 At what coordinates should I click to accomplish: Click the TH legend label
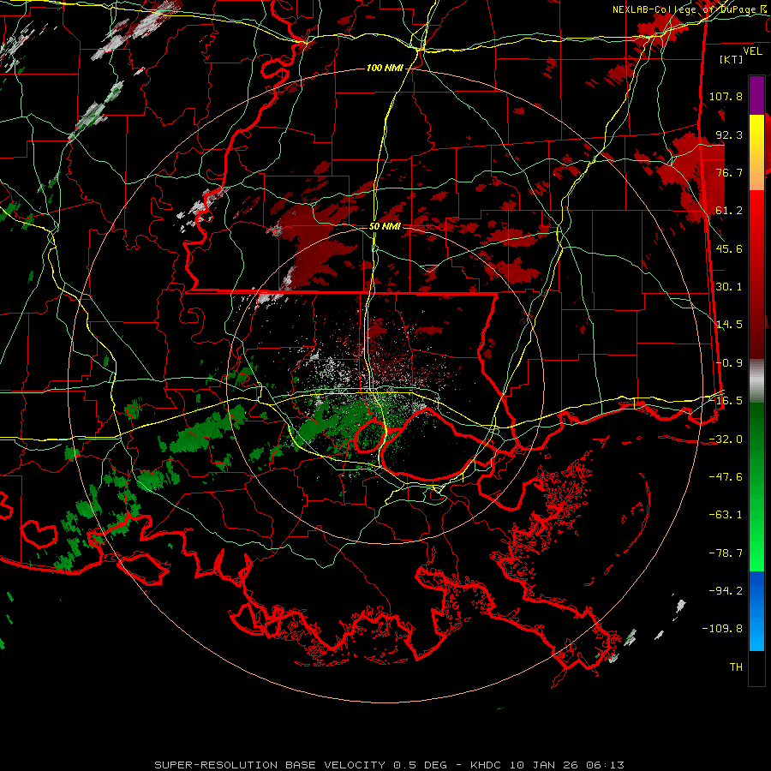736,667
